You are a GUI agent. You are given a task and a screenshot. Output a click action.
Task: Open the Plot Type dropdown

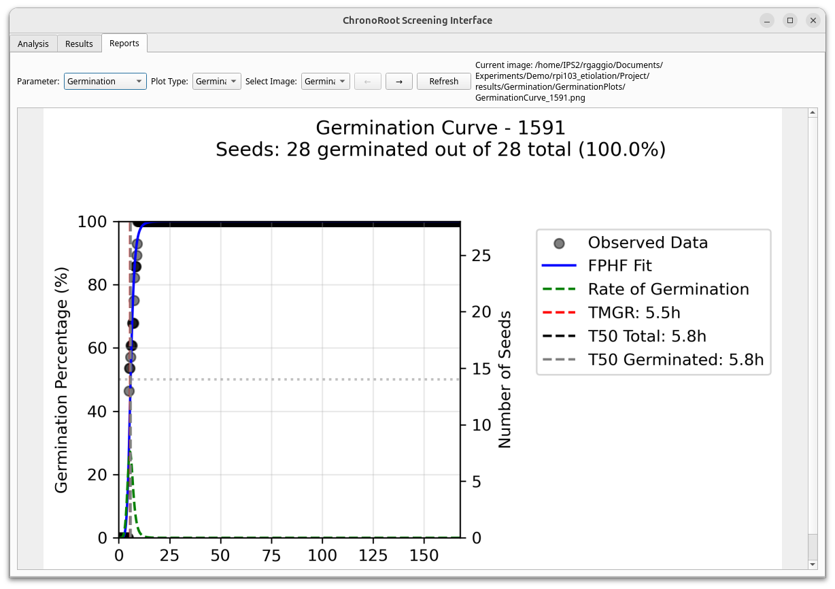click(x=216, y=81)
